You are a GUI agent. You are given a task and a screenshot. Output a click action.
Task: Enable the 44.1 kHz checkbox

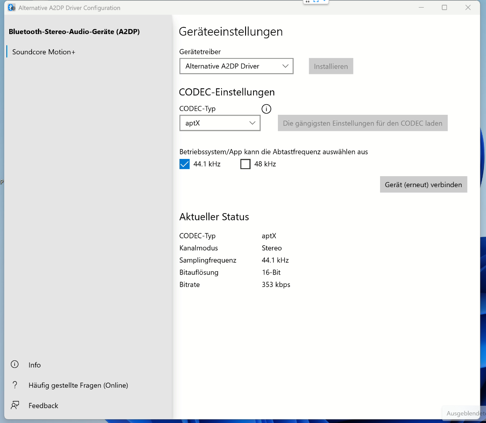[185, 164]
